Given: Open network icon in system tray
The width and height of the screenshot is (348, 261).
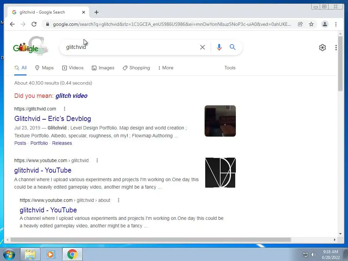Looking at the screenshot, I should tap(306, 255).
